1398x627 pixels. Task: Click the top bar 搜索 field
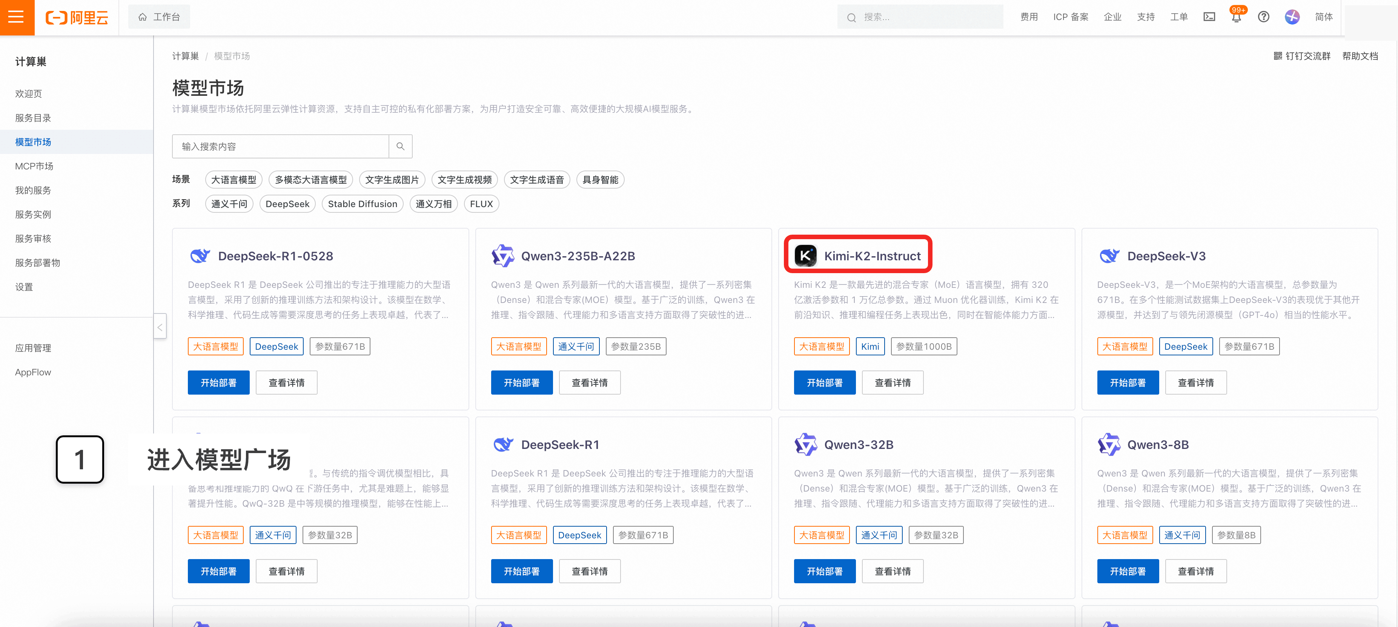(x=920, y=17)
